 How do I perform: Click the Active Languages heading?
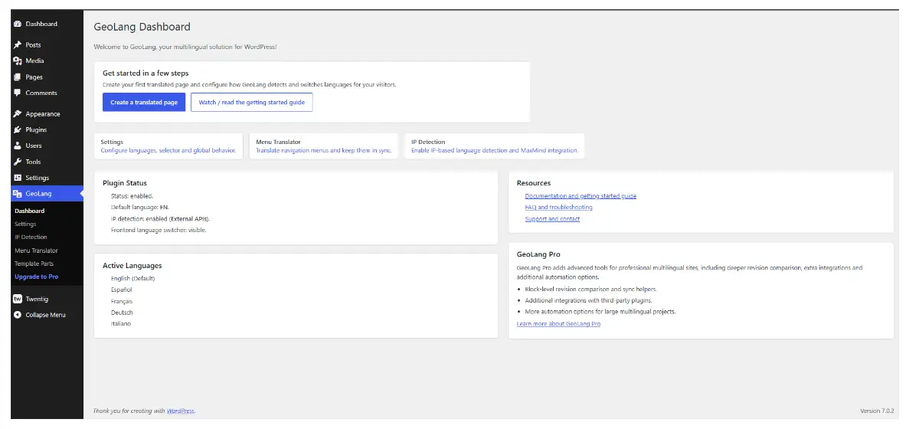point(132,266)
